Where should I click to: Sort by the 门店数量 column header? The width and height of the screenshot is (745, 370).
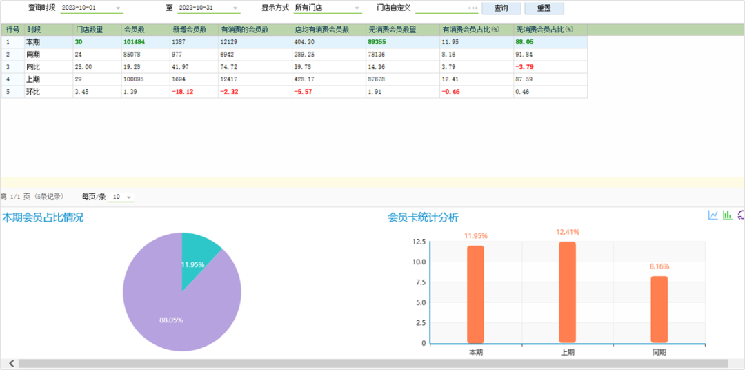97,30
